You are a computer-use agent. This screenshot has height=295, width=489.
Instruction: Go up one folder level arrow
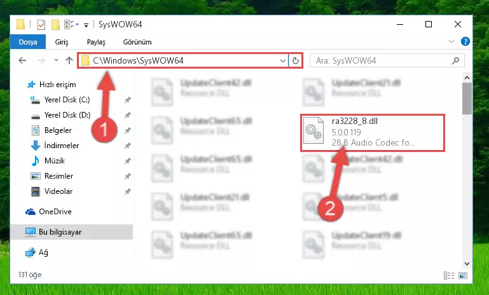tap(69, 60)
